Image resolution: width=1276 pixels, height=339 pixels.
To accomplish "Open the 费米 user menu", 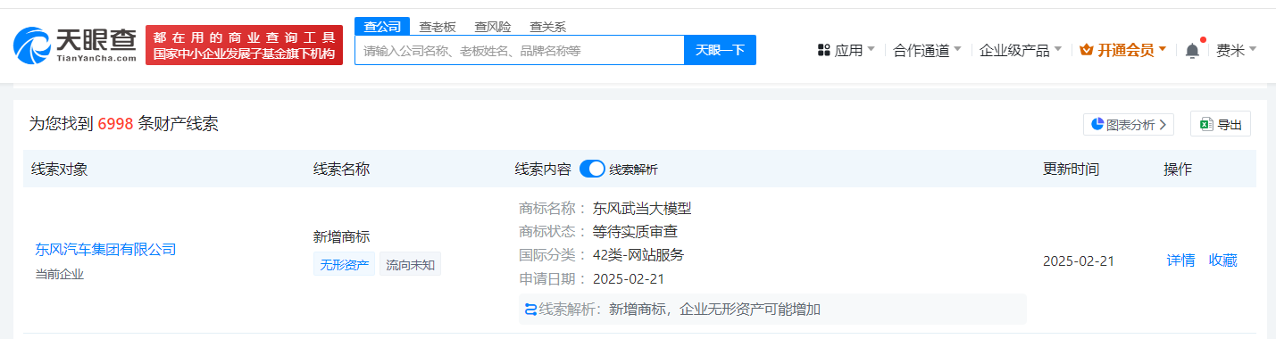I will (x=1236, y=50).
